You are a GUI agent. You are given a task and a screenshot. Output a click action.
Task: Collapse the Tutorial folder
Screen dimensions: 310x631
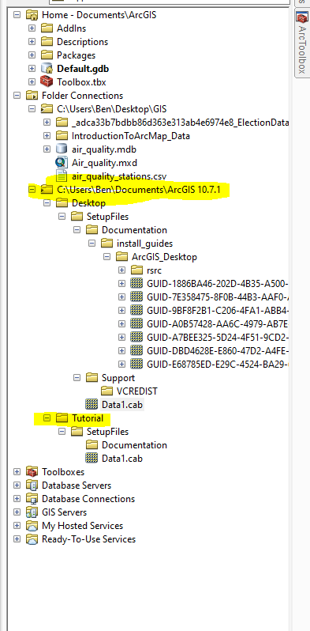pos(47,418)
